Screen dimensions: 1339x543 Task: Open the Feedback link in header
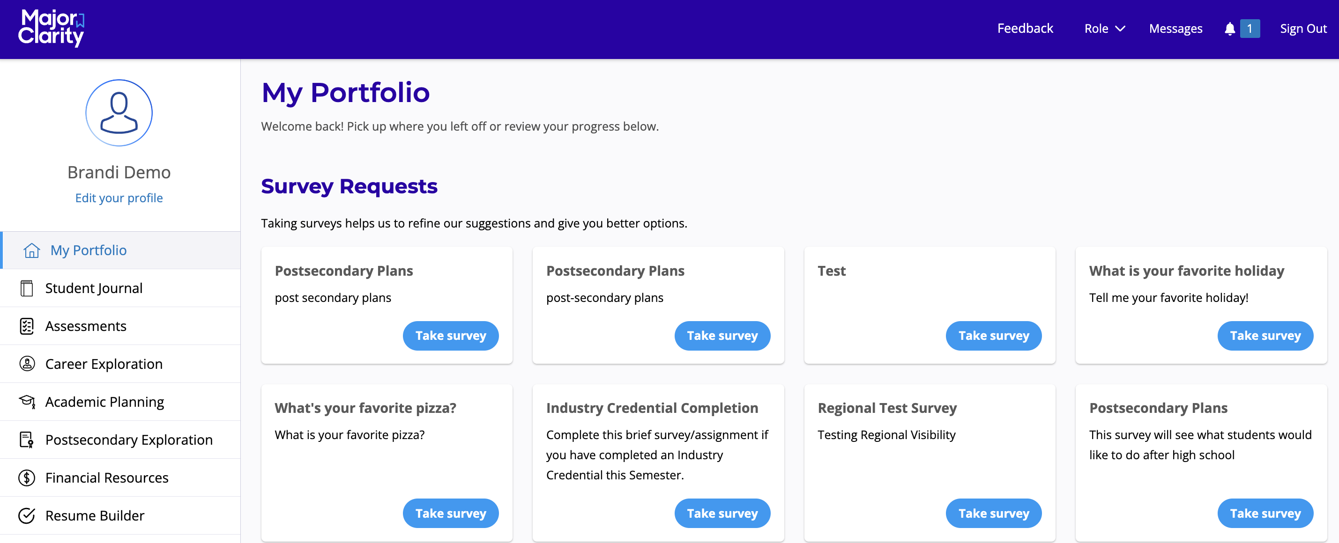pos(1025,29)
